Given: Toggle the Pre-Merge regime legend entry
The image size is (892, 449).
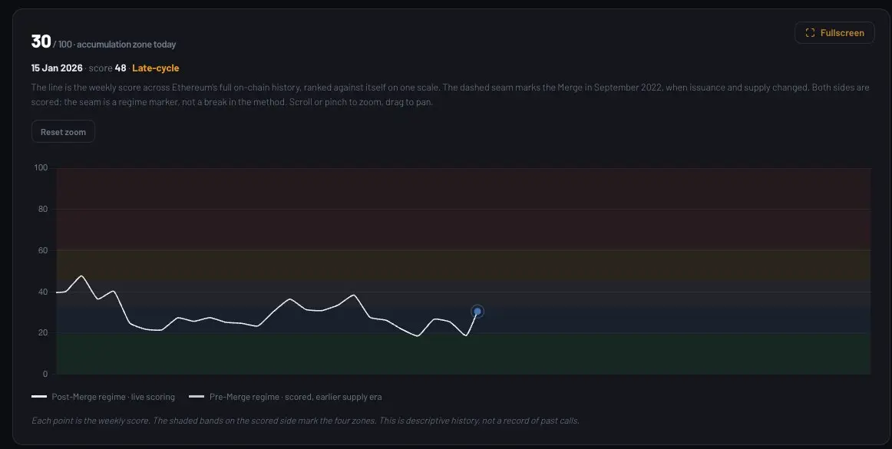Looking at the screenshot, I should pyautogui.click(x=285, y=398).
